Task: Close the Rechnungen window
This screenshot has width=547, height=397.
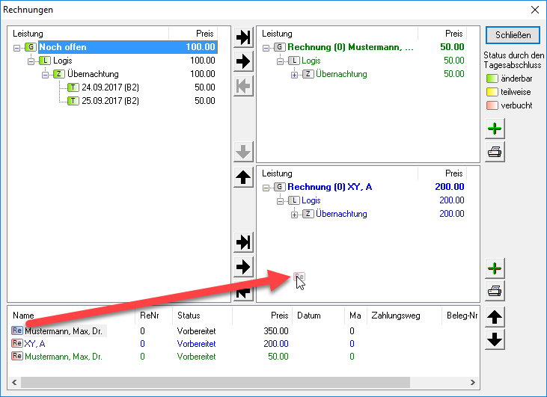Action: 535,10
